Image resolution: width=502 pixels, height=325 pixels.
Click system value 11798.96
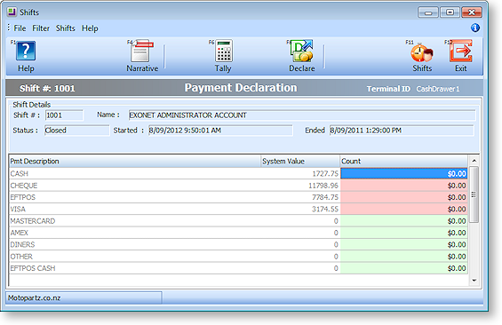click(323, 186)
